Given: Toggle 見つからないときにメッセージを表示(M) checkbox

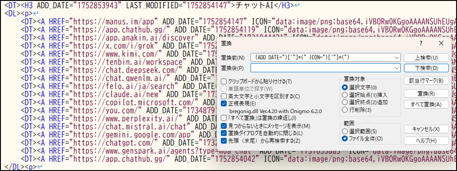Looking at the screenshot, I should click(224, 126).
